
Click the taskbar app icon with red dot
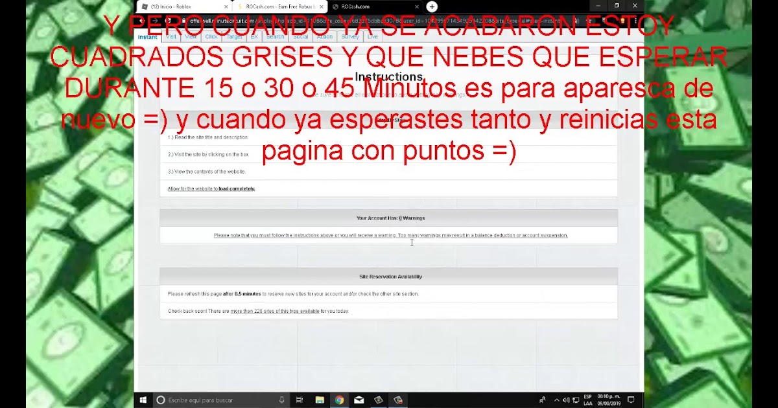[397, 400]
